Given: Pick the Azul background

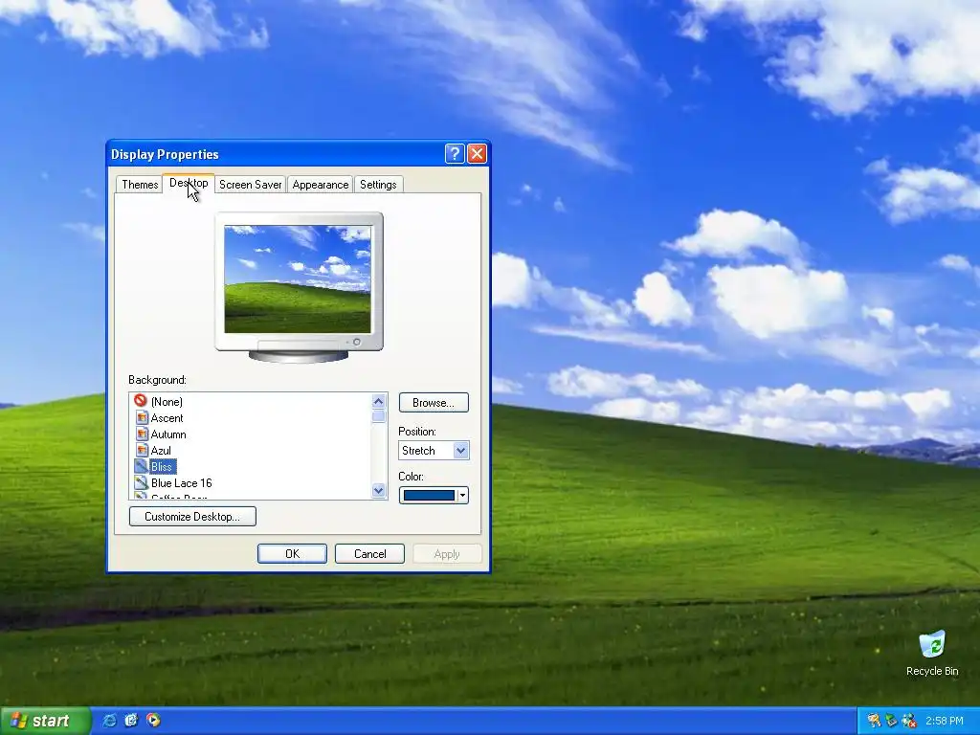Looking at the screenshot, I should tap(161, 450).
